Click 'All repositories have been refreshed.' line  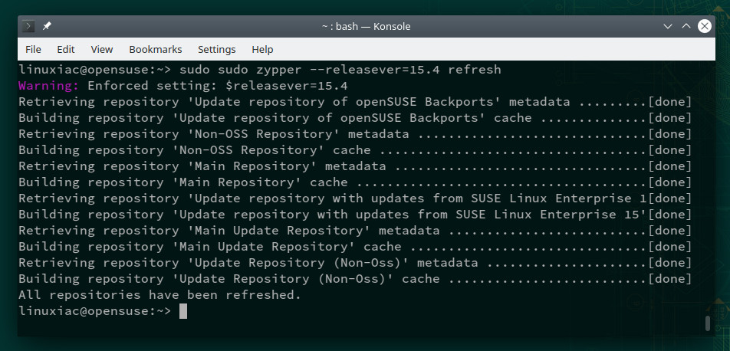159,295
